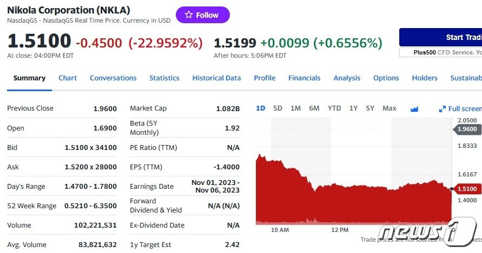482x253 pixels.
Task: Go to the Statistics tab
Action: [164, 78]
